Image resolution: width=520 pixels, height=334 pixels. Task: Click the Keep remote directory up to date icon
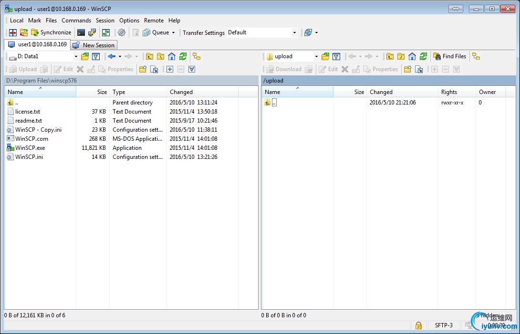pyautogui.click(x=106, y=32)
